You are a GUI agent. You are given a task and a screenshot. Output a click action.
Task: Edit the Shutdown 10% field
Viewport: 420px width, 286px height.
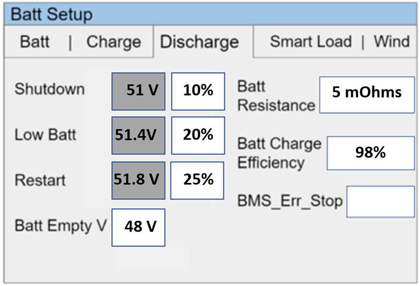pyautogui.click(x=198, y=91)
